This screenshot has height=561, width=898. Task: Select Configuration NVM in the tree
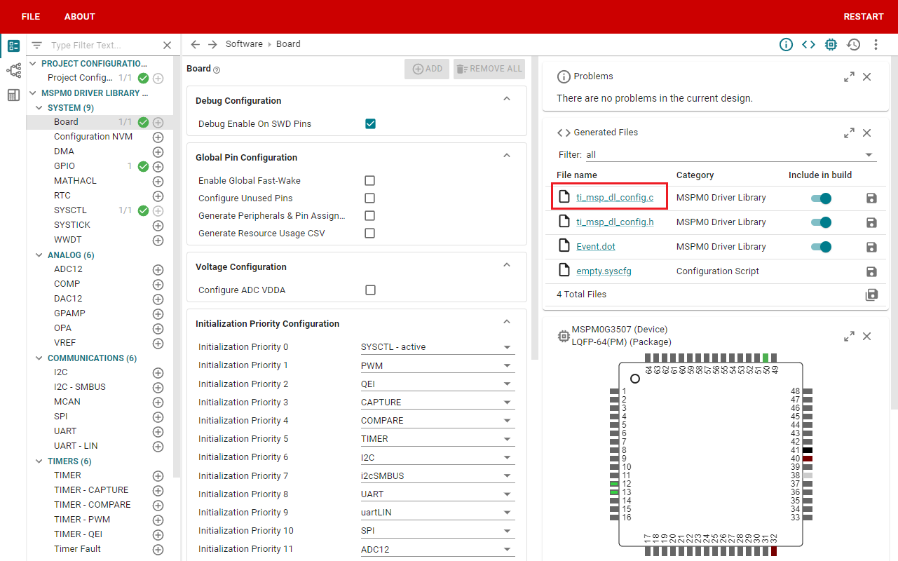pos(93,137)
